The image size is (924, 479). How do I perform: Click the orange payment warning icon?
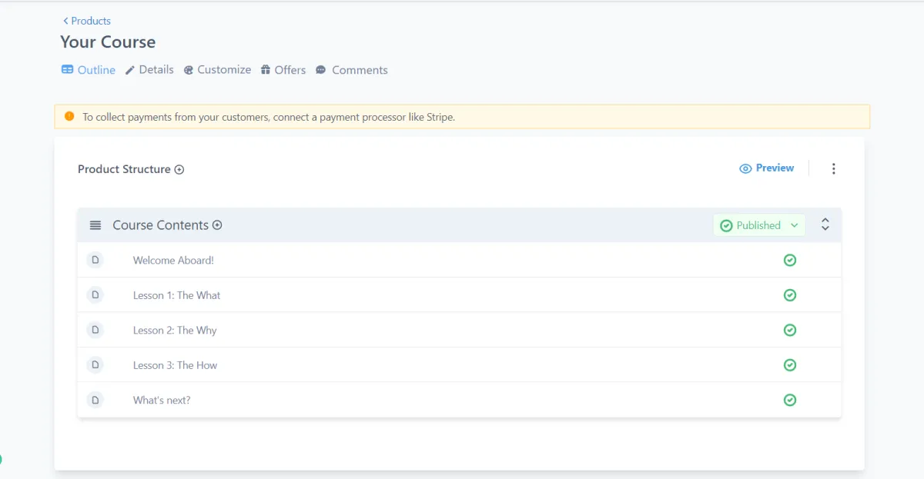pyautogui.click(x=69, y=117)
